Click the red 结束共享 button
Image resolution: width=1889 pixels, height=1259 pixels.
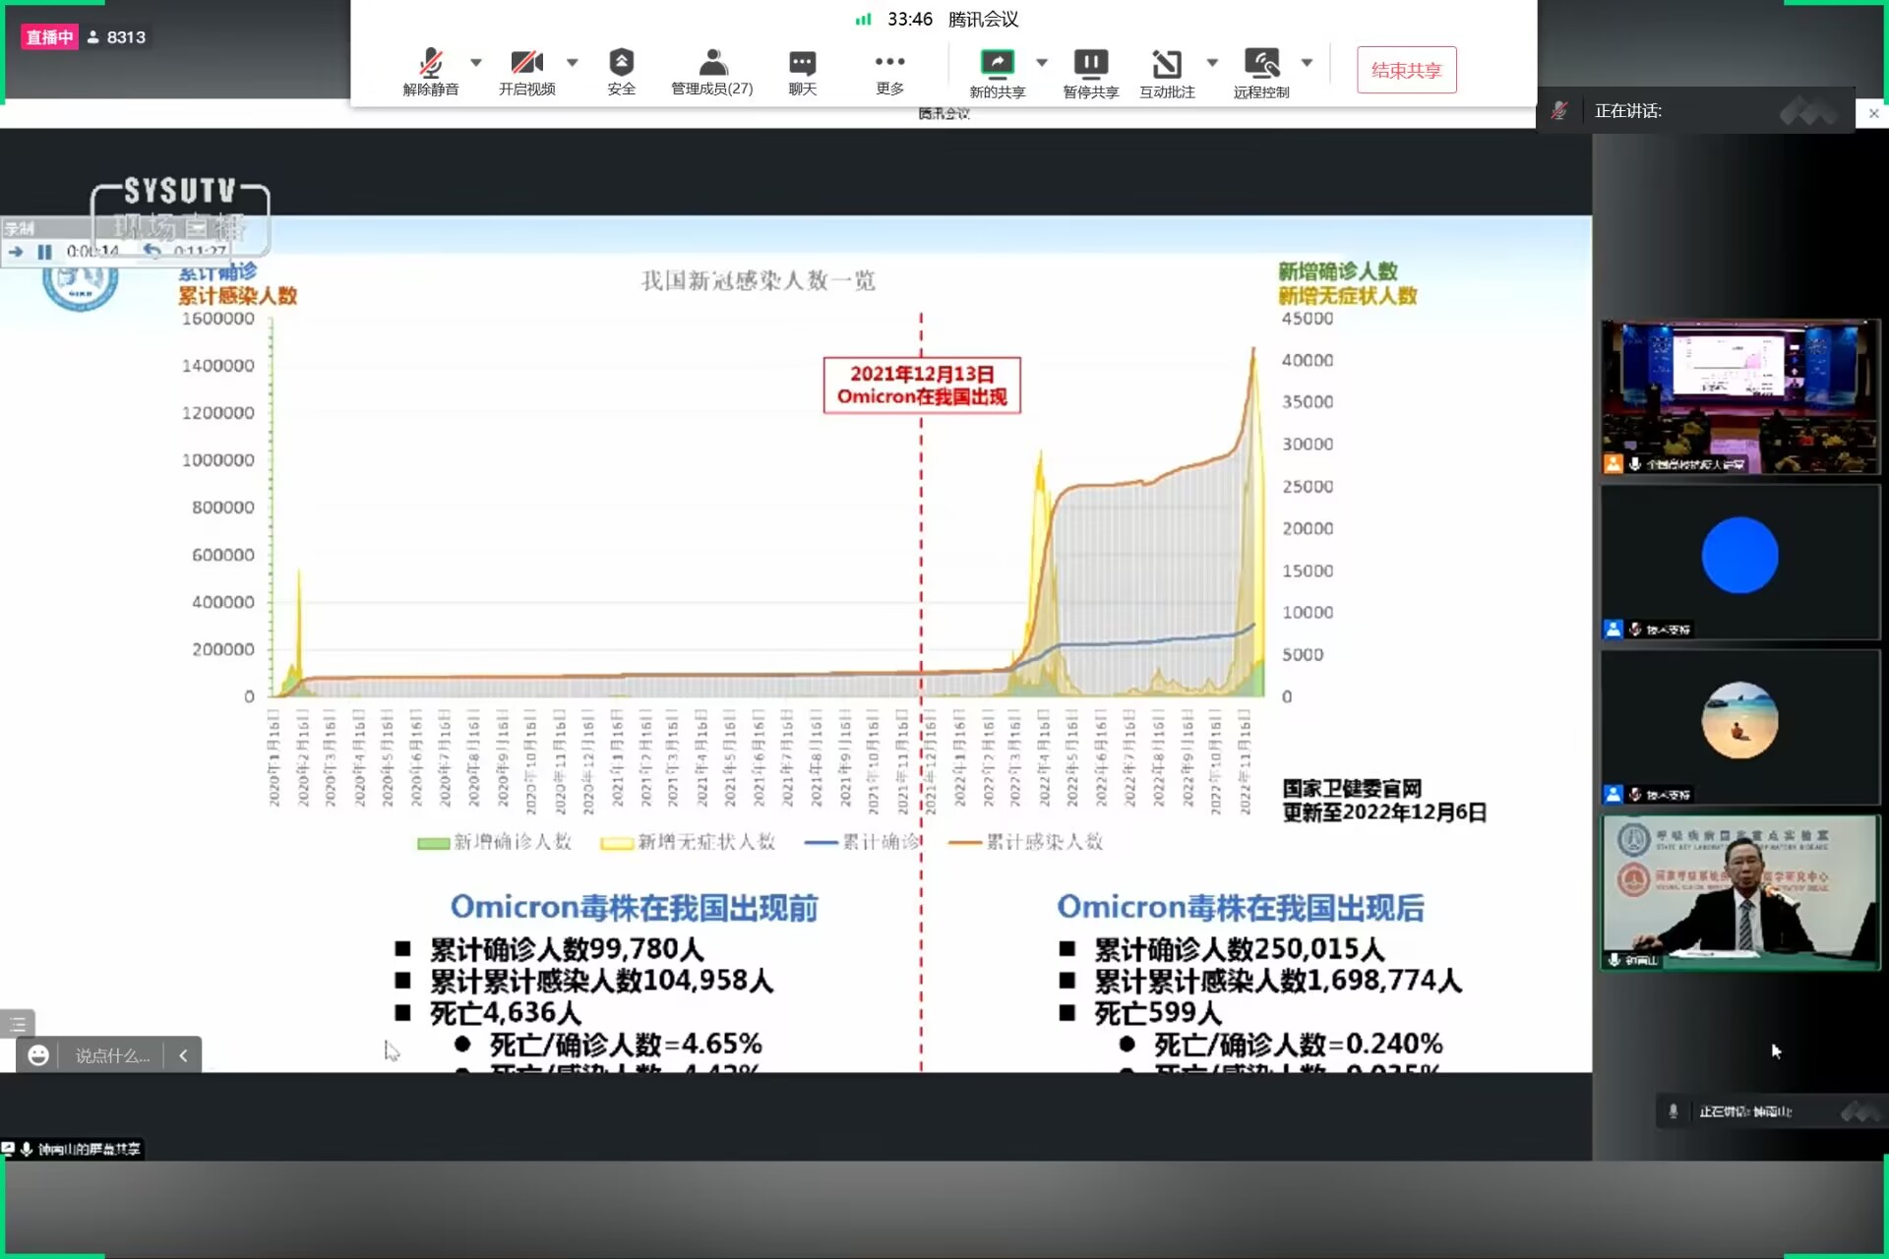tap(1406, 70)
